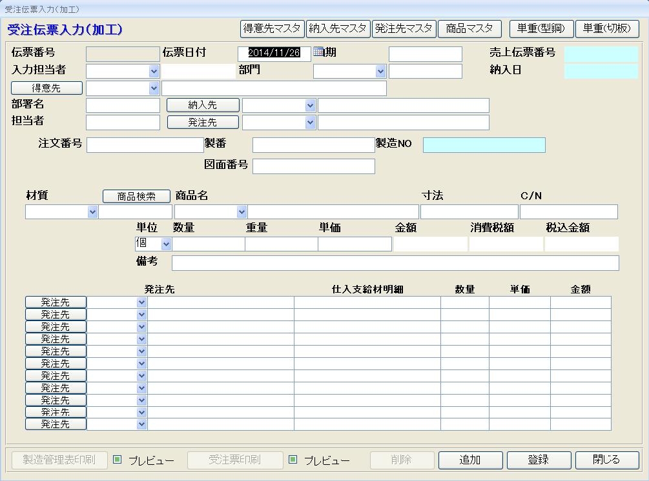The width and height of the screenshot is (649, 481).
Task: Click the 単重(切板) button
Action: pyautogui.click(x=607, y=29)
